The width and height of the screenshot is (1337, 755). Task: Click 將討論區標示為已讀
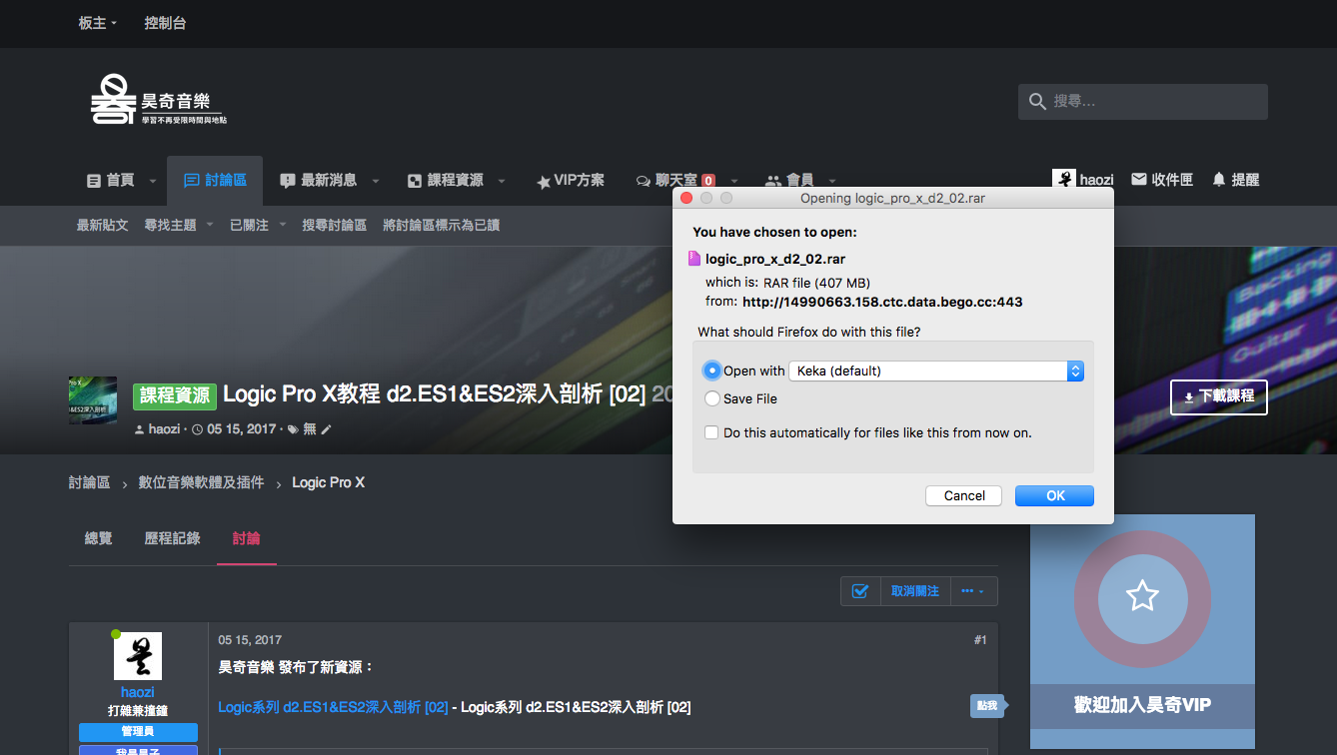tap(441, 226)
